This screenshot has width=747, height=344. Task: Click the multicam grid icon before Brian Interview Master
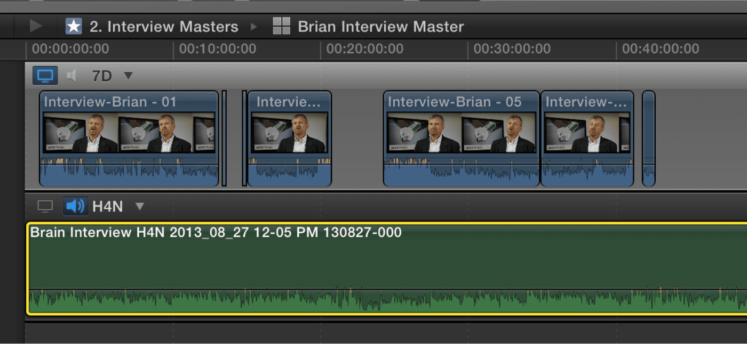coord(281,26)
